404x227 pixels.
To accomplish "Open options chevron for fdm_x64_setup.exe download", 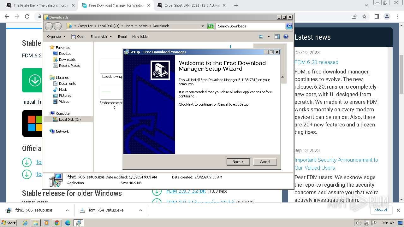I will [x=140, y=210].
